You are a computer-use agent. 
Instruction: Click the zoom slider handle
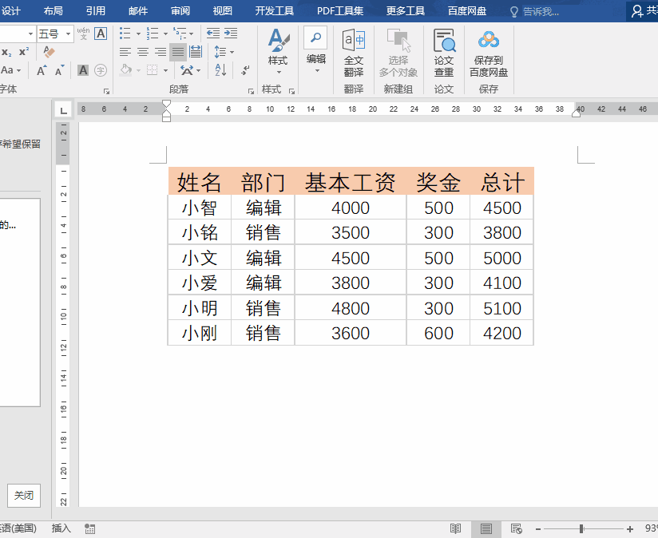pyautogui.click(x=581, y=528)
